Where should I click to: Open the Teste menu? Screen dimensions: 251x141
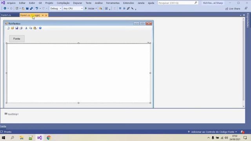point(88,3)
